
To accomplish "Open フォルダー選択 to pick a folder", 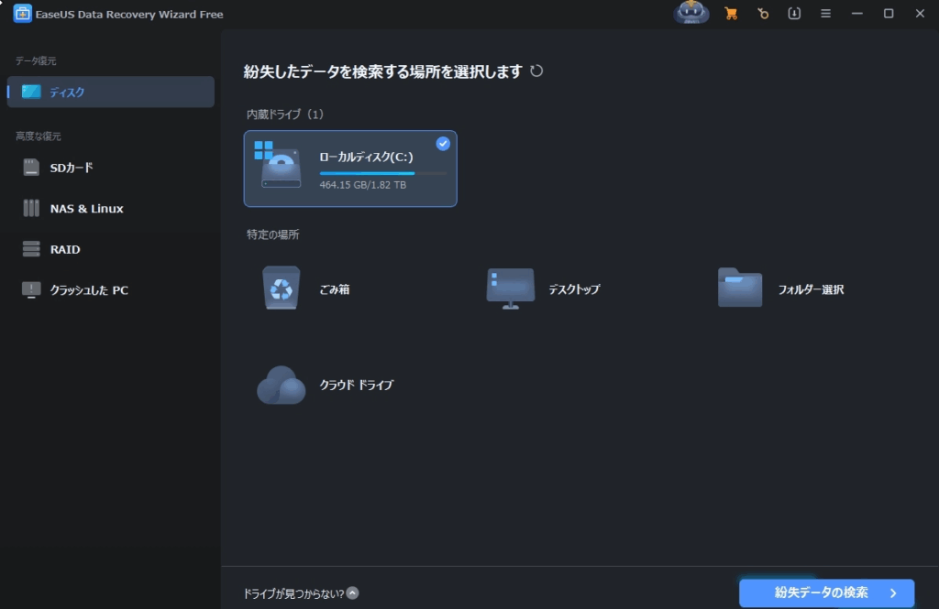I will coord(780,289).
